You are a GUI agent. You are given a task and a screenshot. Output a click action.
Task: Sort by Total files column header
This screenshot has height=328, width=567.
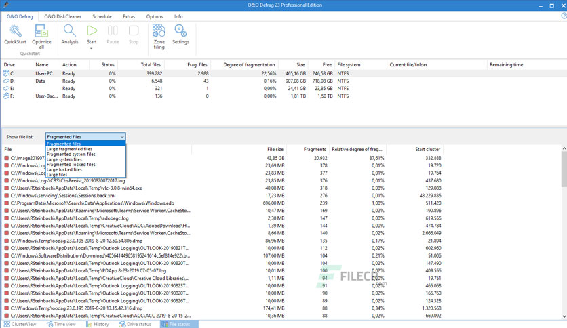click(141, 64)
